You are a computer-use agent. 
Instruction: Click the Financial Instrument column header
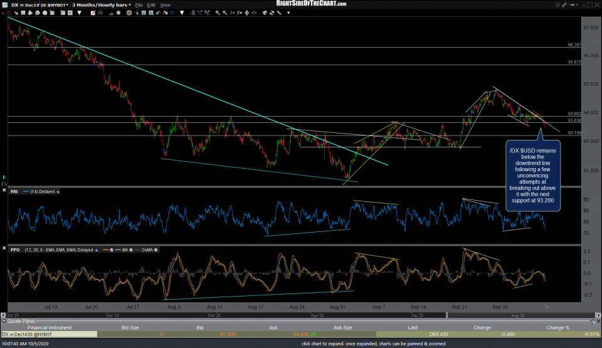tap(48, 327)
